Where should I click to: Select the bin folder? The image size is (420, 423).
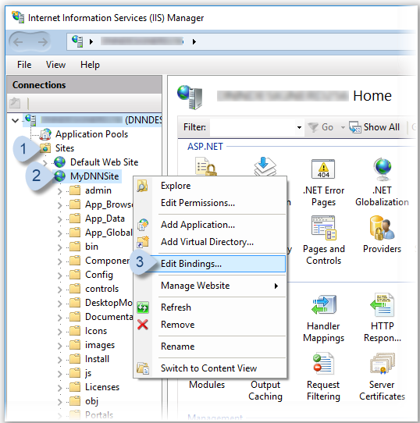coord(91,247)
